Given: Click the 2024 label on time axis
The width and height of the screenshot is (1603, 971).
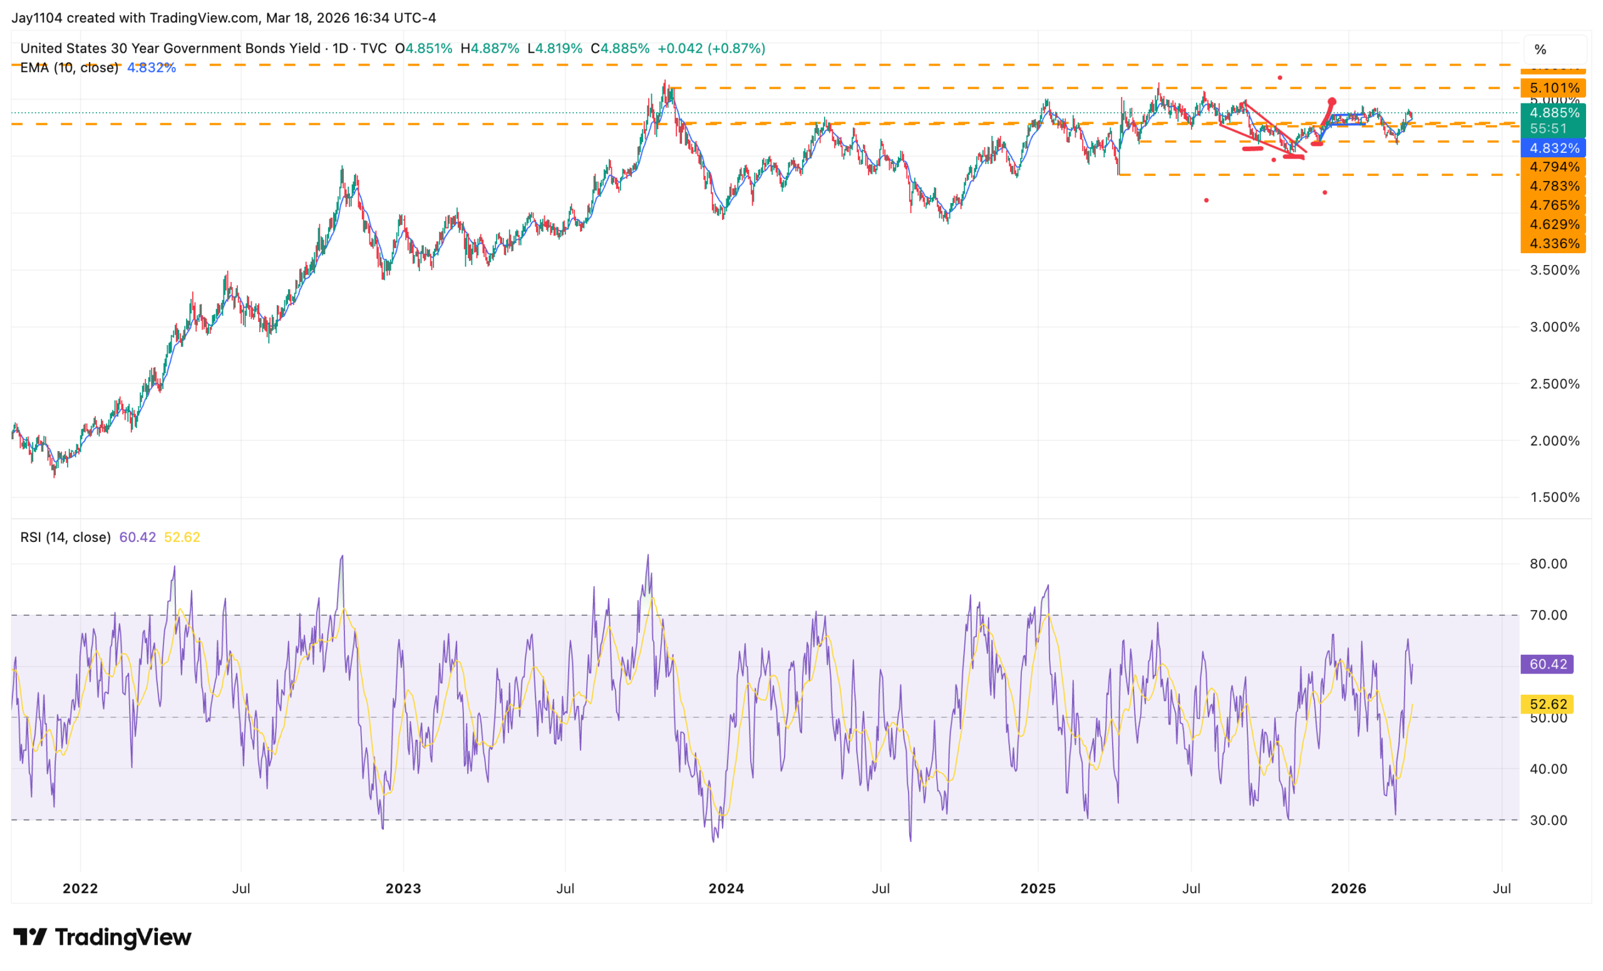Looking at the screenshot, I should [726, 888].
